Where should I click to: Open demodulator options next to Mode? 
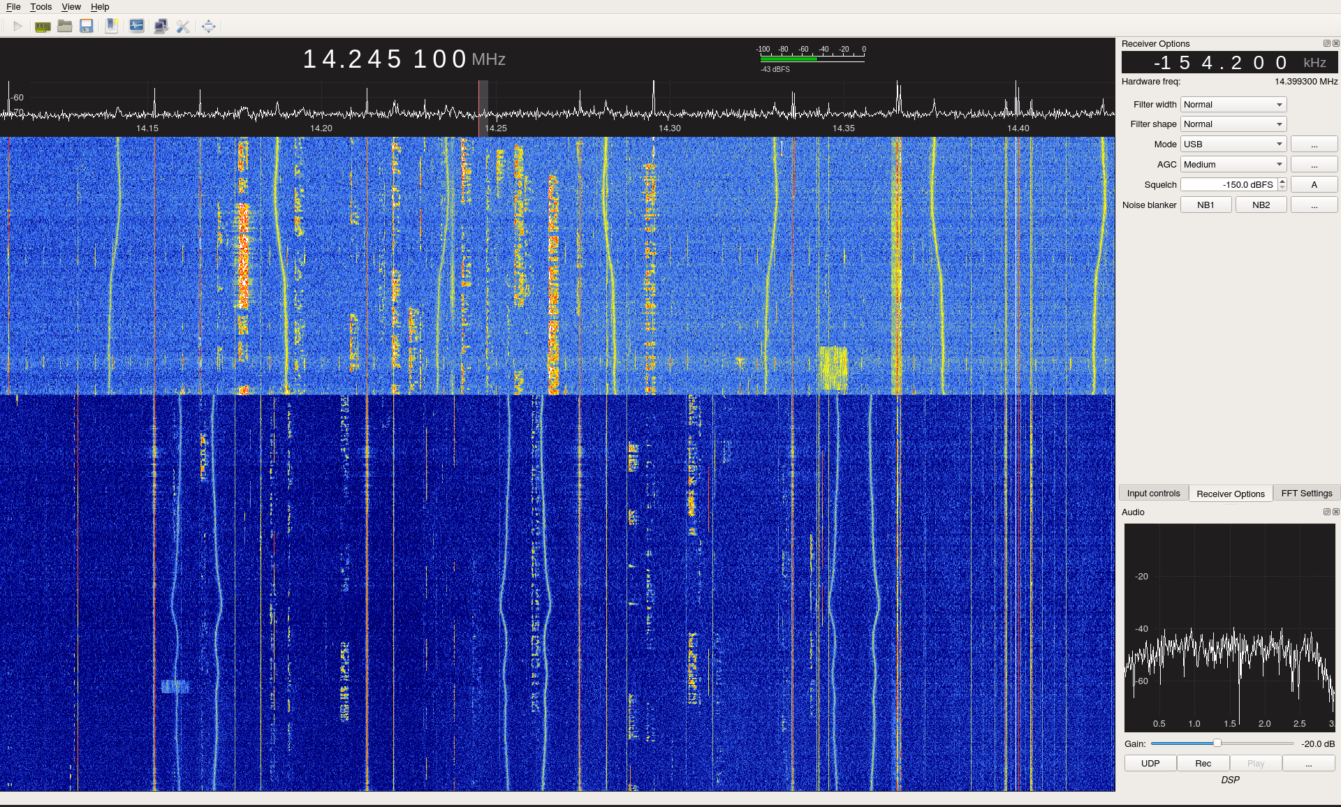(x=1314, y=144)
